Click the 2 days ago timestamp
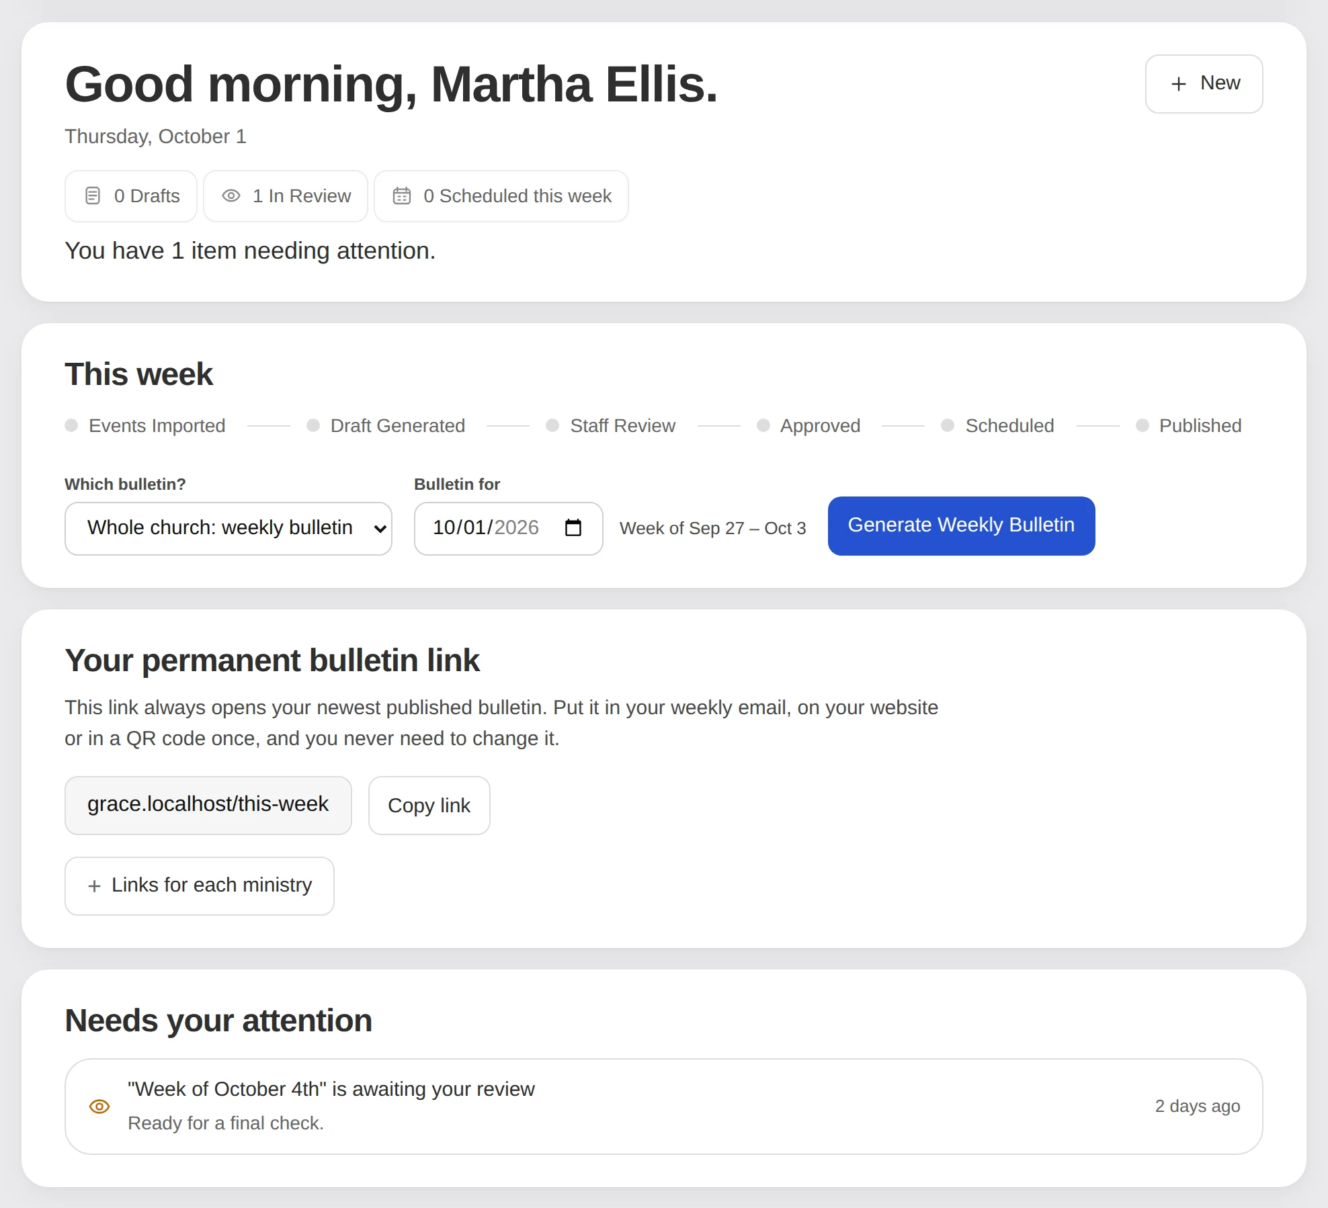The height and width of the screenshot is (1208, 1328). tap(1198, 1107)
